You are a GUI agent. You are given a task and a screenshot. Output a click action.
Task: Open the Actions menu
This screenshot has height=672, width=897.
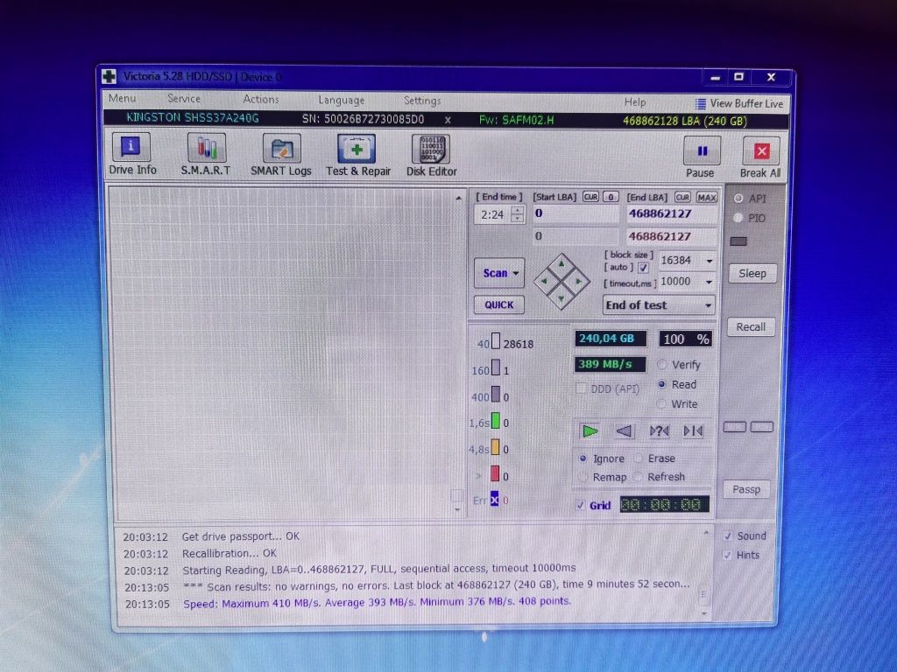coord(261,99)
